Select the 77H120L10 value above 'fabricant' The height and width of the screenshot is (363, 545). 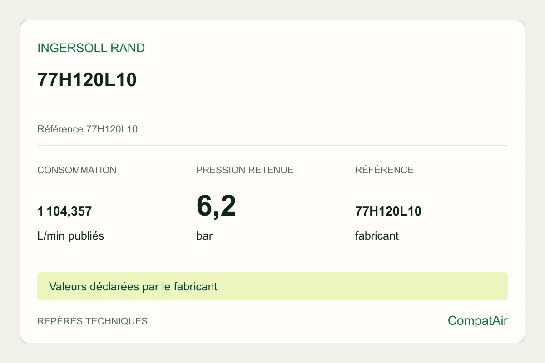(x=388, y=211)
